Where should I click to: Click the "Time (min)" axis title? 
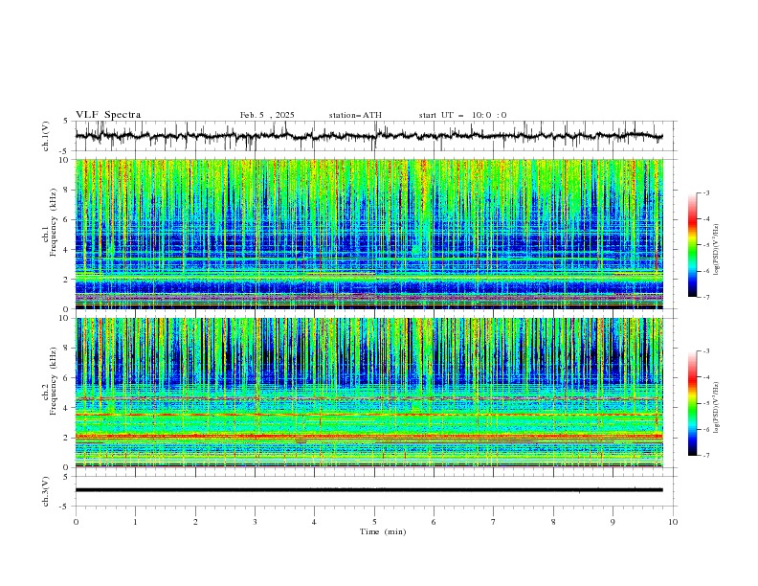pos(383,531)
